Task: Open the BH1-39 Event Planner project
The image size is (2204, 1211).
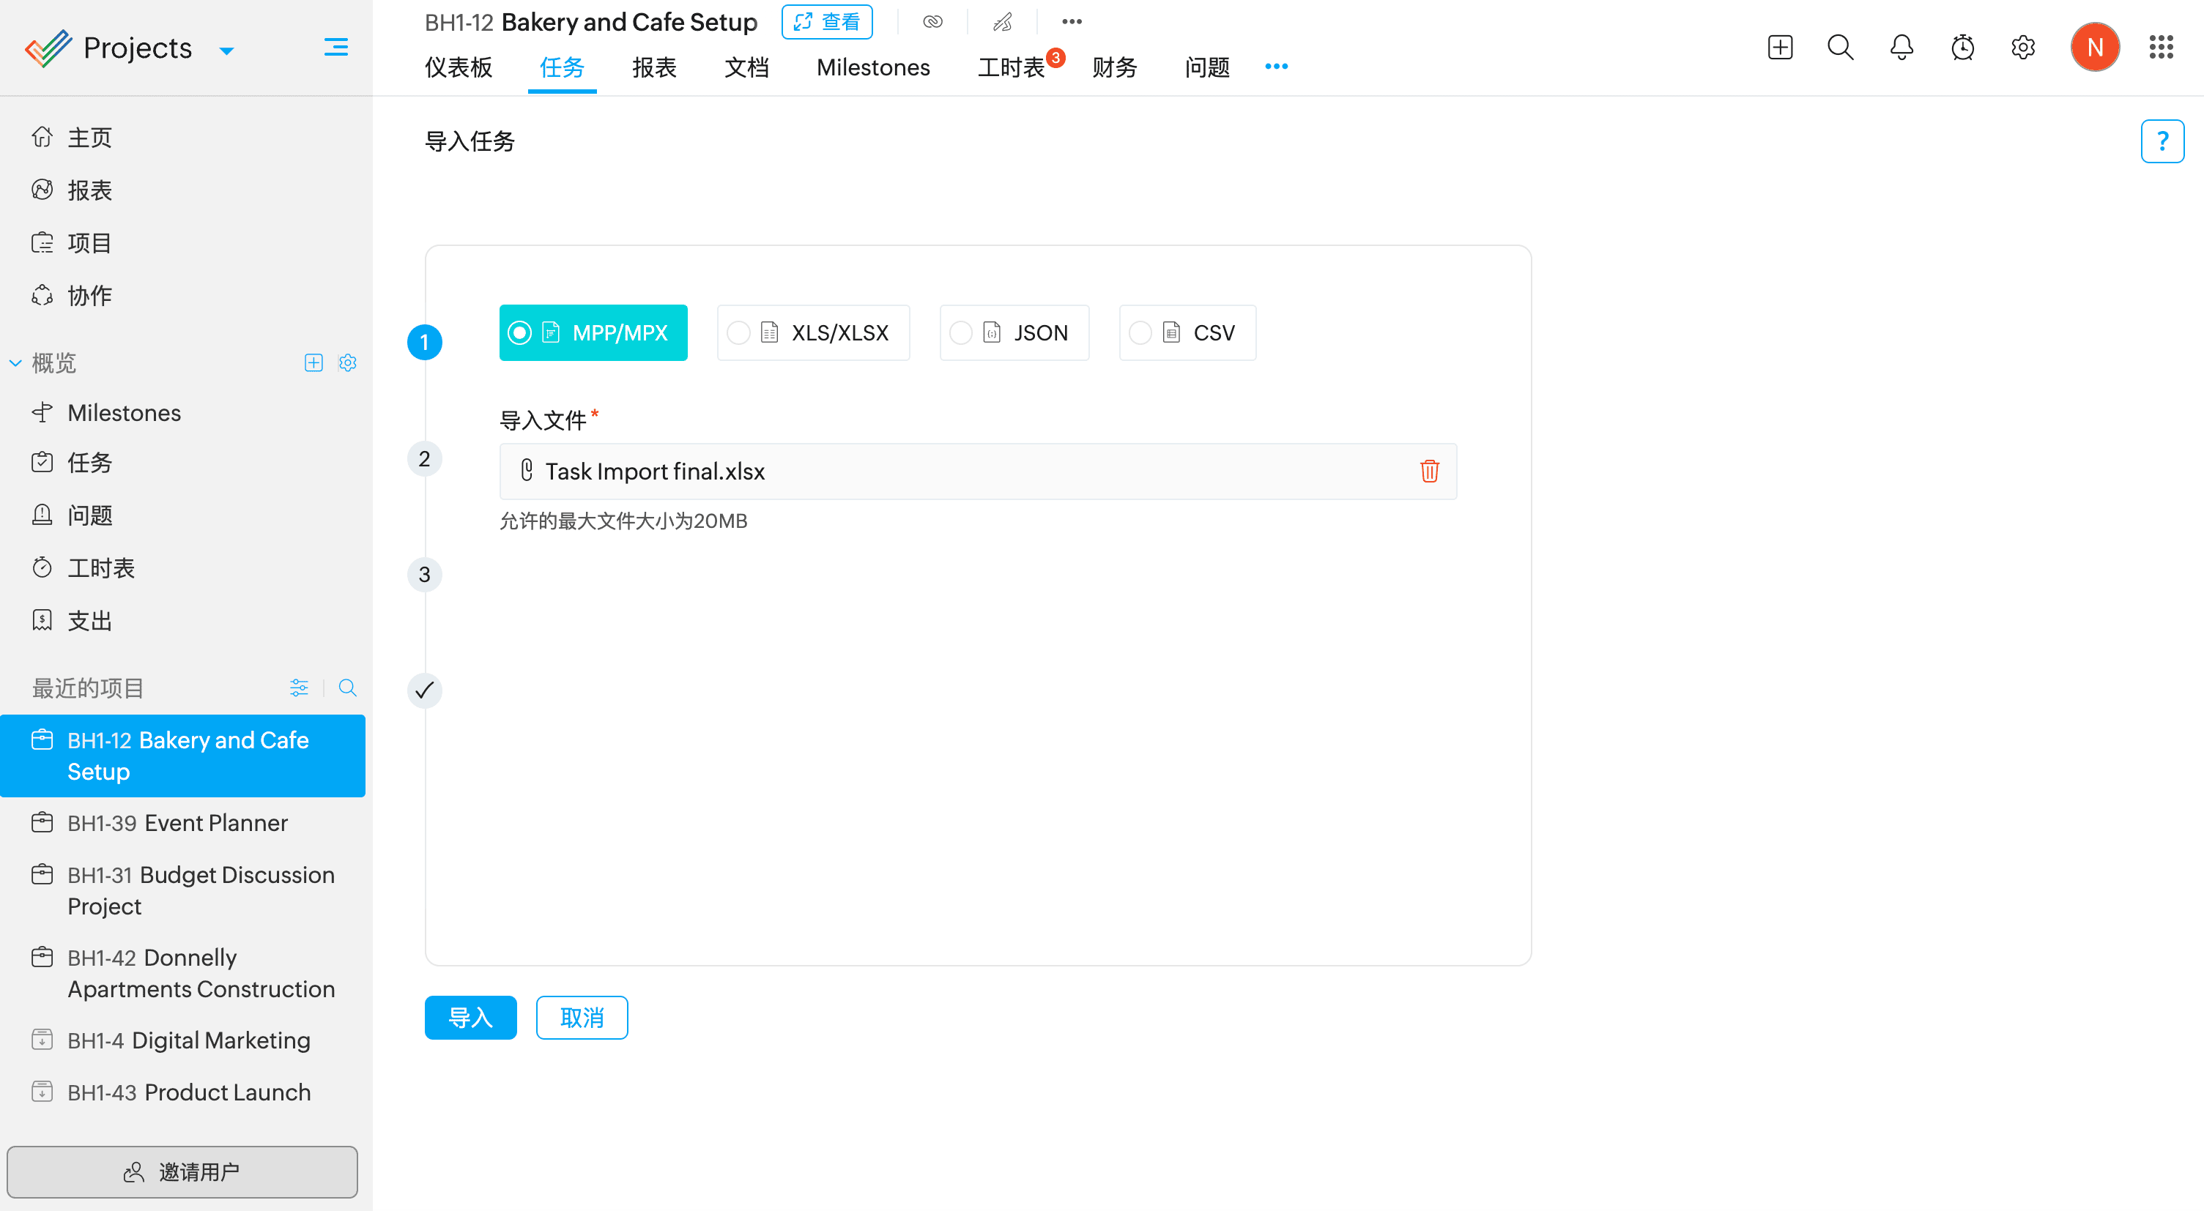Action: [x=177, y=823]
